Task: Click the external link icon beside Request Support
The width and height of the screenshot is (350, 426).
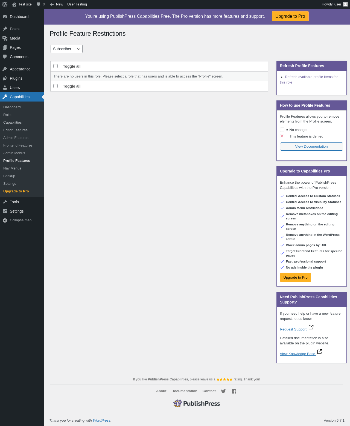Action: tap(311, 327)
